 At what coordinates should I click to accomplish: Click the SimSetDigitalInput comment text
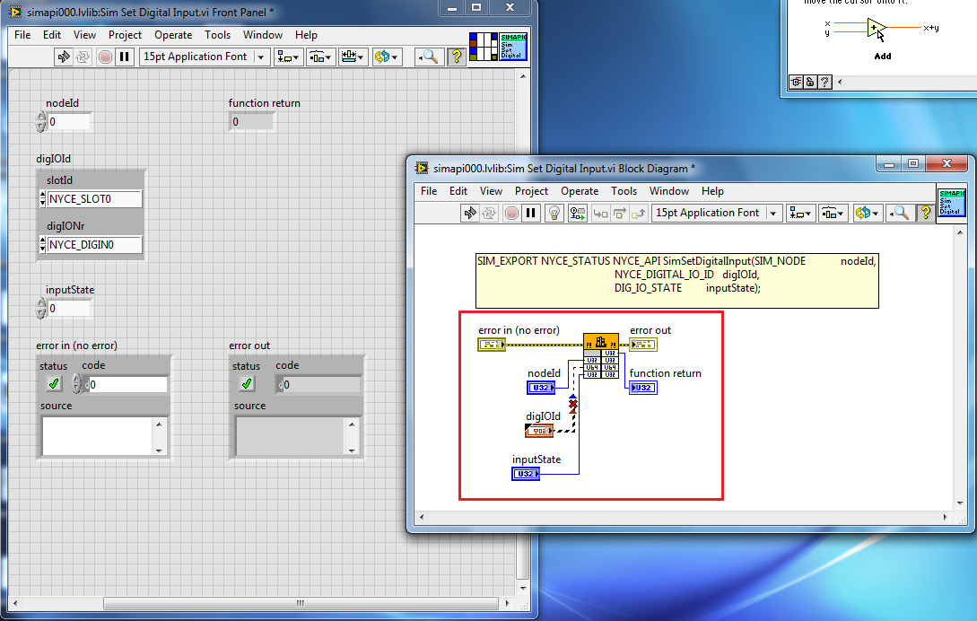(x=676, y=281)
